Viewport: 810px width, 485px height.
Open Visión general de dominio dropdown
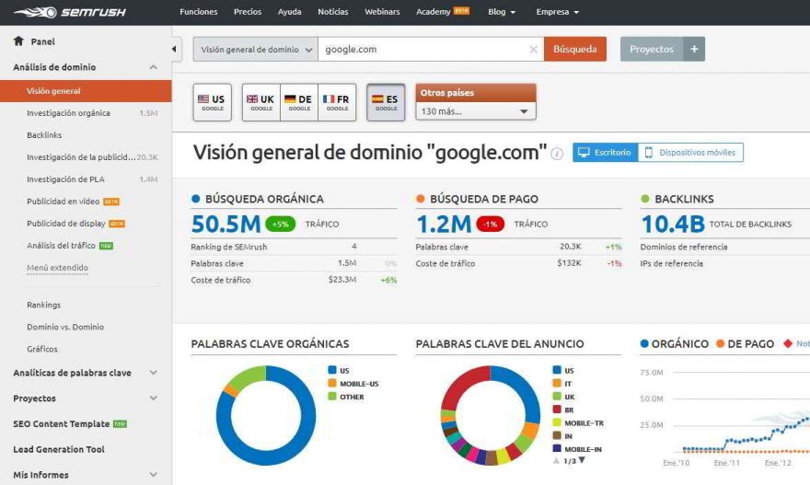click(255, 50)
